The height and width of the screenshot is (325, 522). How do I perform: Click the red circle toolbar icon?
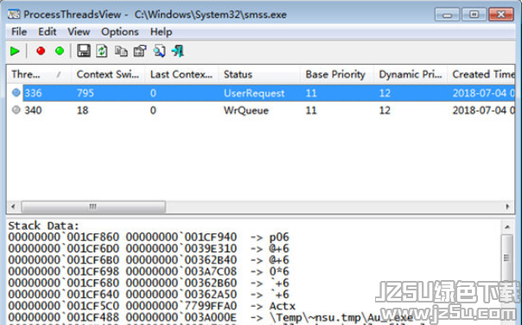(41, 51)
